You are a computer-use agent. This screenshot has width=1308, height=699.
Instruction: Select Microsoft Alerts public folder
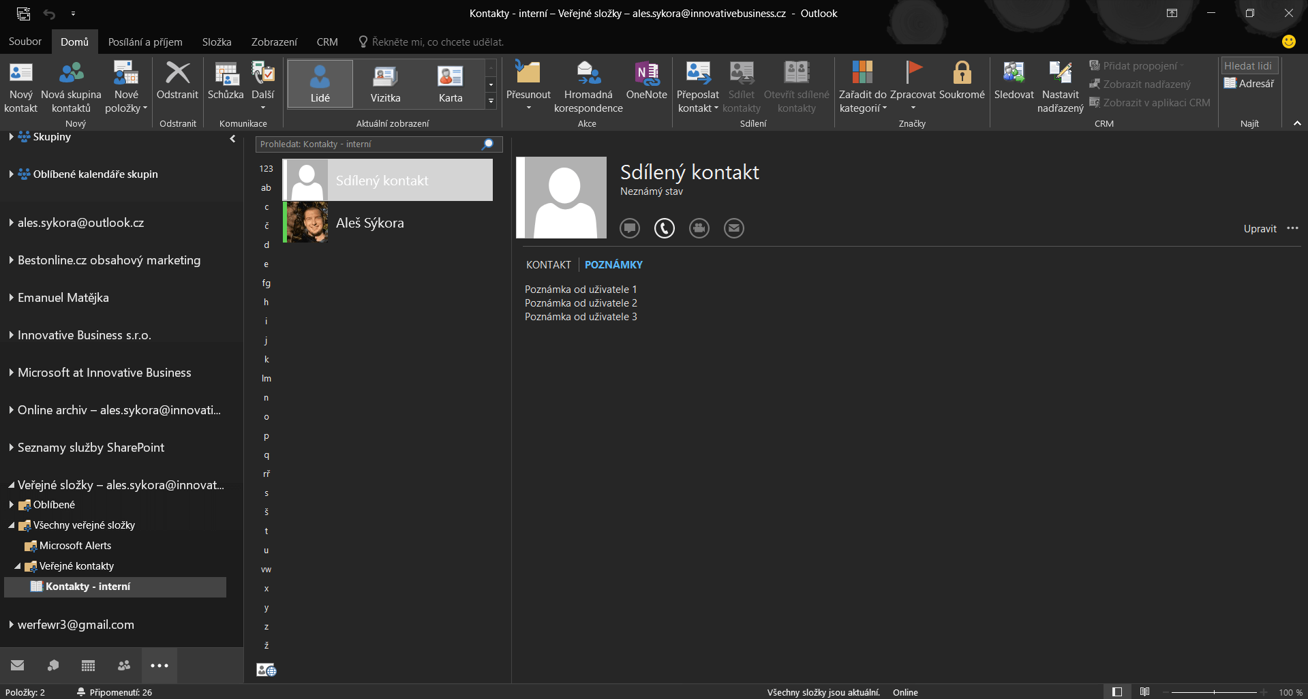click(75, 546)
